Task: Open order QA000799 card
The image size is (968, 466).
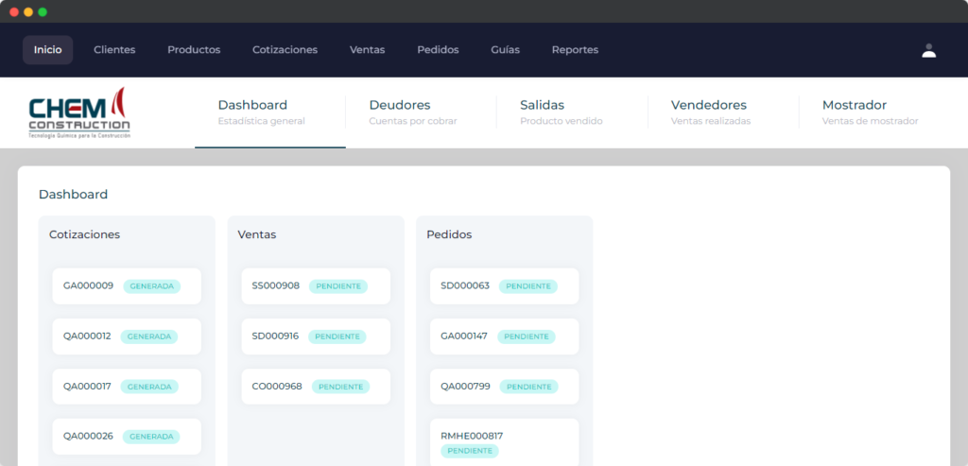Action: click(x=505, y=387)
